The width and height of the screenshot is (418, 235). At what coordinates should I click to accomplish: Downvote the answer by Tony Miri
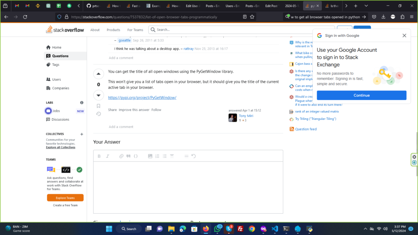[x=98, y=95]
